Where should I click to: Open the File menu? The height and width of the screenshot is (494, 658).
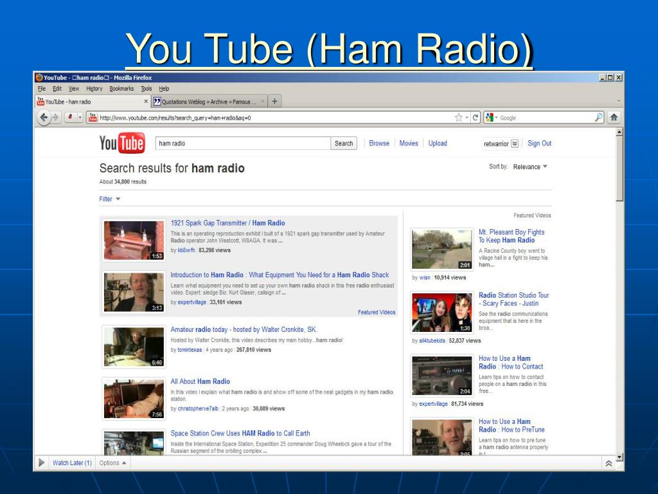click(x=42, y=89)
